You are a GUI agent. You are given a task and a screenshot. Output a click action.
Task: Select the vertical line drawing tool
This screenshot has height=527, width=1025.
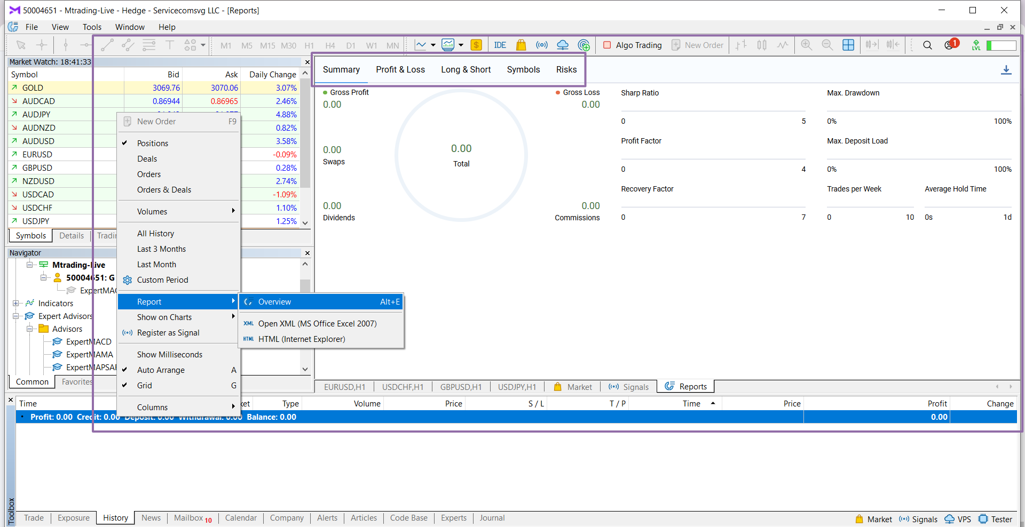click(x=66, y=45)
